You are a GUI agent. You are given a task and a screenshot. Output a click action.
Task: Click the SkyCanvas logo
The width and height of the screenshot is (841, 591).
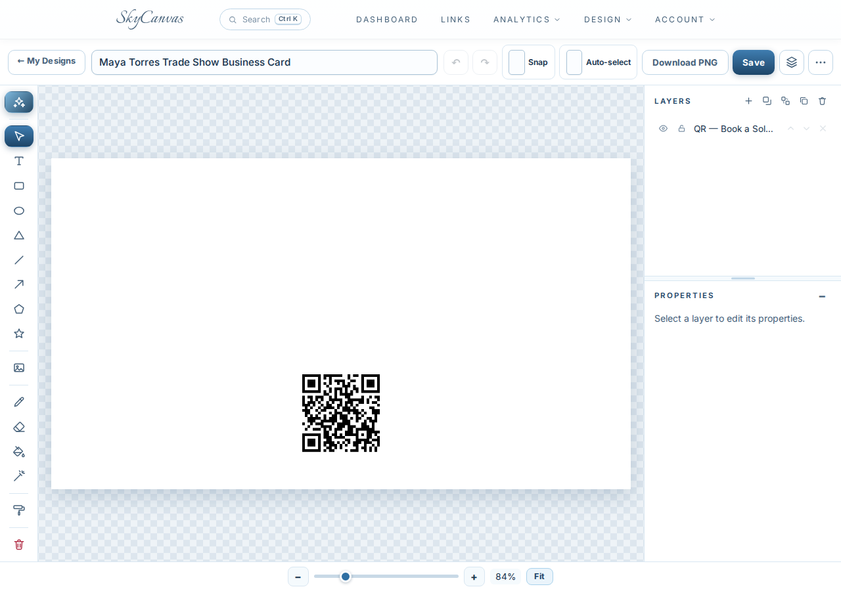pos(150,19)
